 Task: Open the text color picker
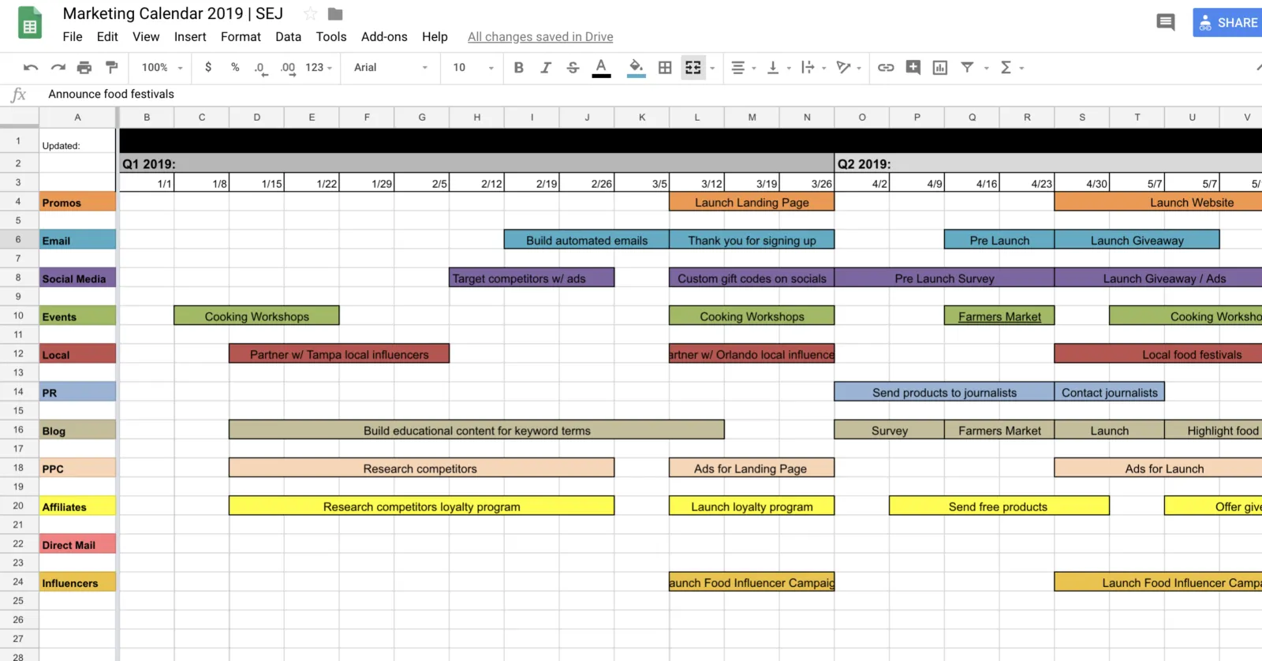(601, 68)
